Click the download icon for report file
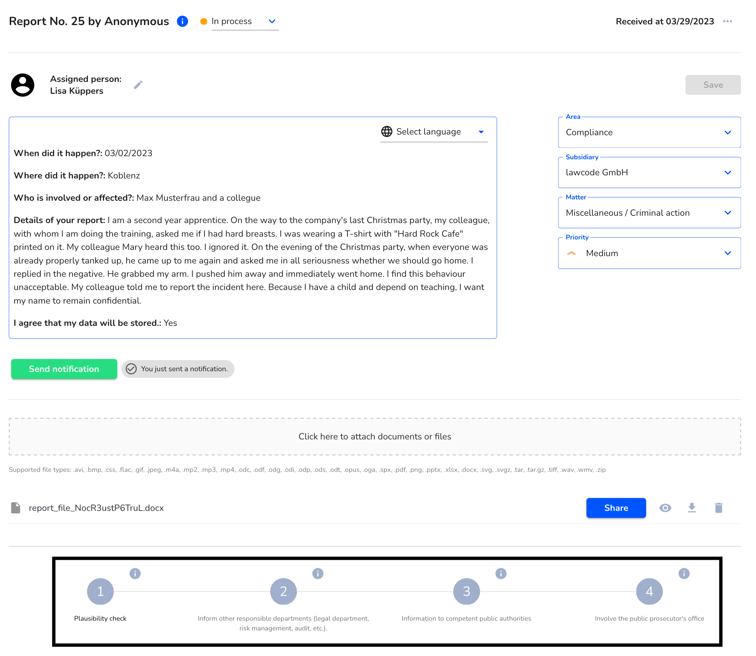756x656 pixels. tap(693, 508)
